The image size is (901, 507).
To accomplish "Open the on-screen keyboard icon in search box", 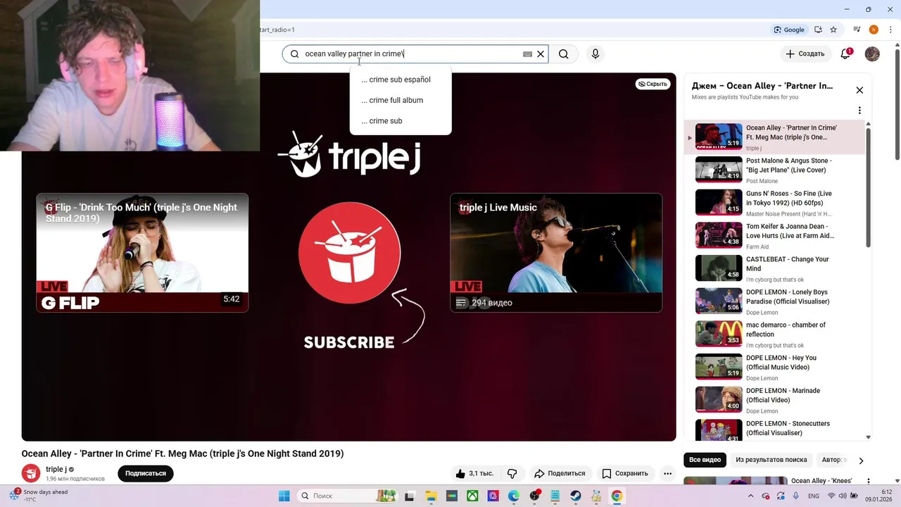I will [527, 54].
